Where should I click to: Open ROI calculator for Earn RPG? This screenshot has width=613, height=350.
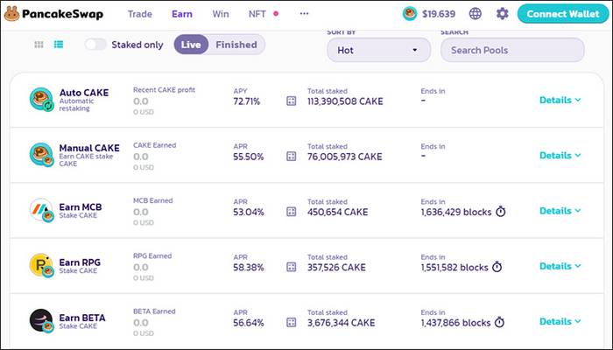tap(292, 268)
